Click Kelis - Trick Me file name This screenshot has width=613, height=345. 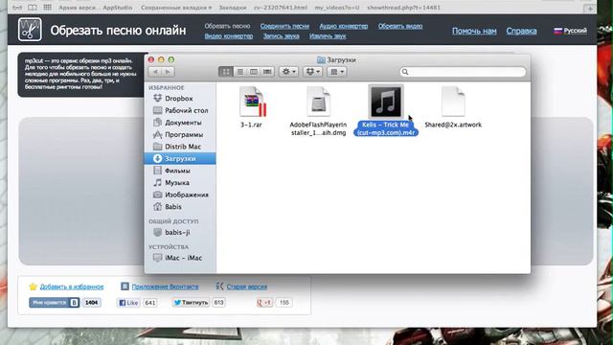click(385, 128)
